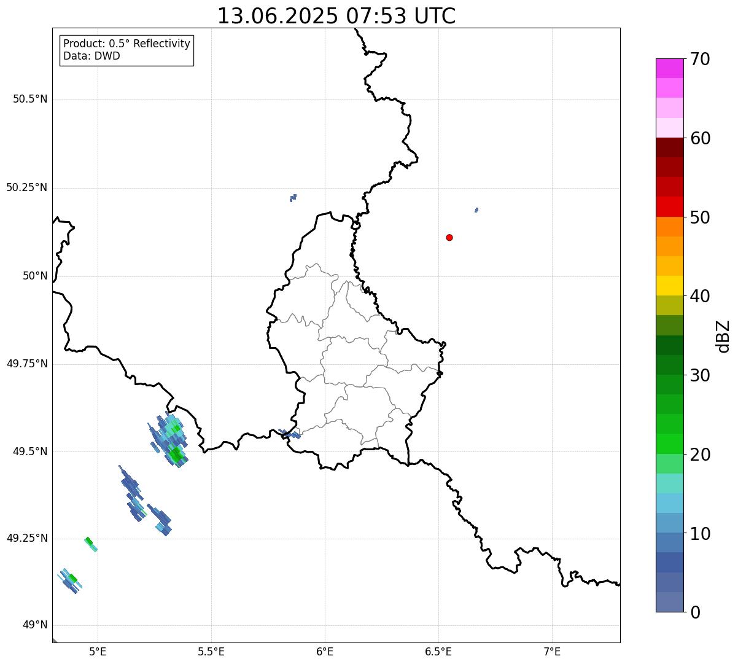Click the 6.5°E longitude label
The image size is (738, 664).
(438, 651)
